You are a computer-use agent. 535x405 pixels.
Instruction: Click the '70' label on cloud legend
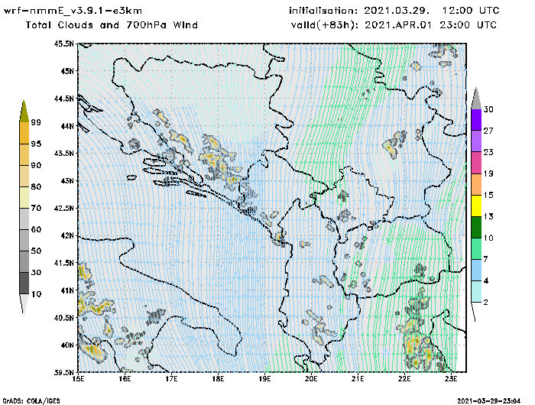[x=36, y=208]
